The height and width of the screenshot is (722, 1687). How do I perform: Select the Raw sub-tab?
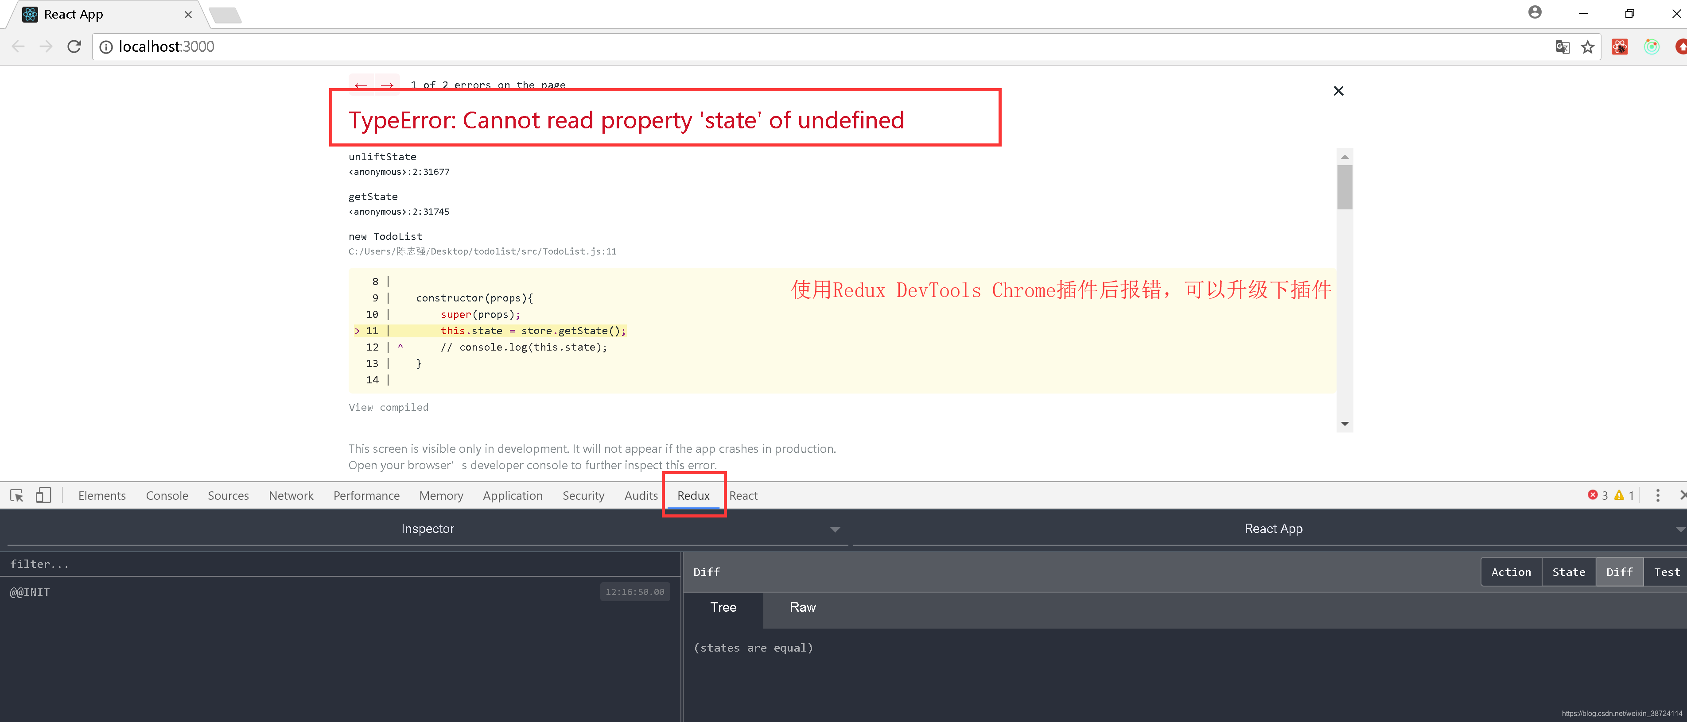(x=802, y=607)
